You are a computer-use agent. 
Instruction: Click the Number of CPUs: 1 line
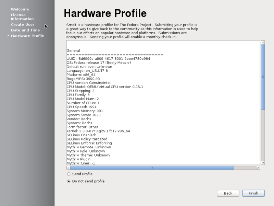[x=83, y=103]
